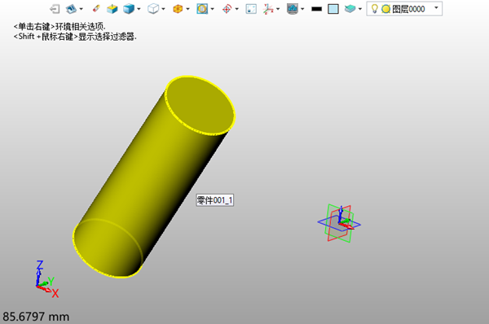Expand the wireframe cube dropdown arrow

[163, 9]
